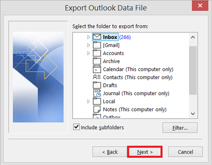The width and height of the screenshot is (212, 165).
Task: Click the [Gmail] folder icon
Action: [97, 45]
